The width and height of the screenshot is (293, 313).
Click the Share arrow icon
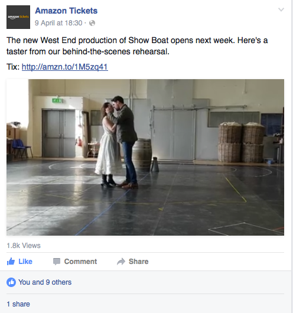(121, 262)
